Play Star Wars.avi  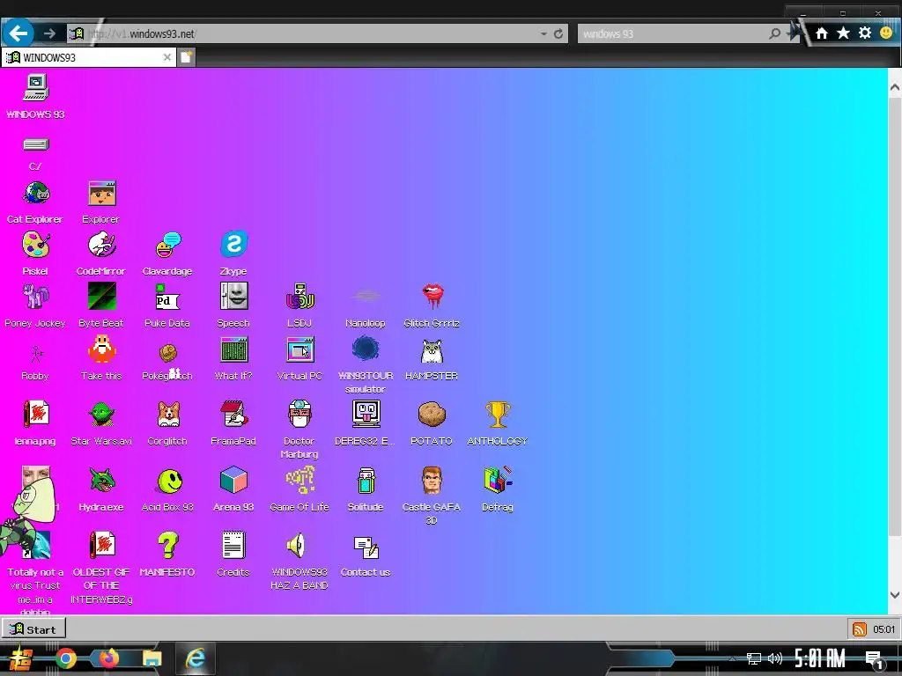pyautogui.click(x=102, y=414)
